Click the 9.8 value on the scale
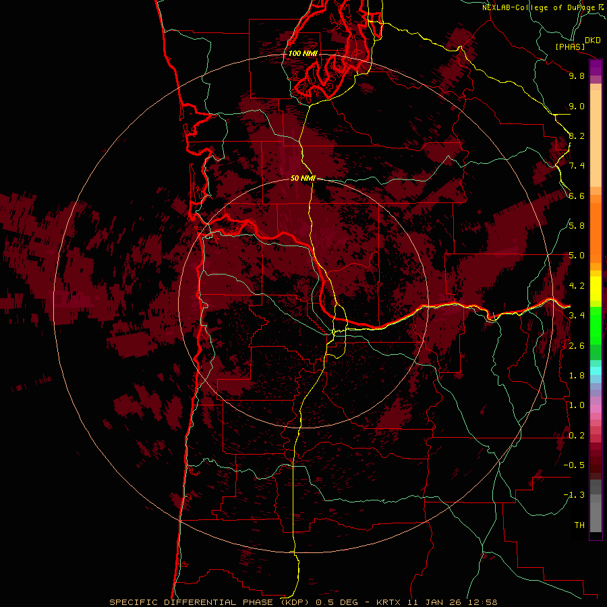The image size is (607, 607). coord(577,76)
